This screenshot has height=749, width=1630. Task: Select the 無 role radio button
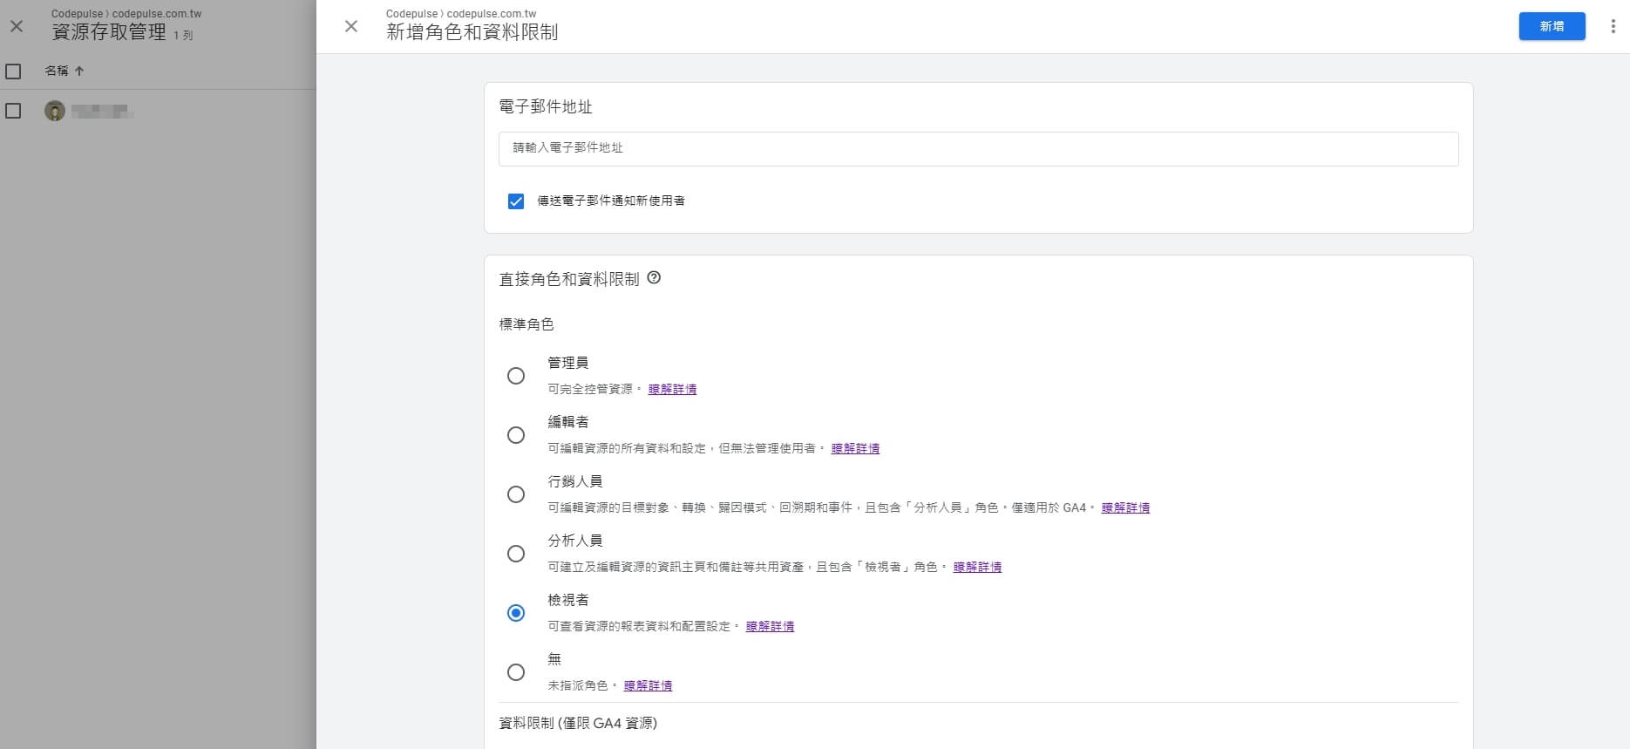516,672
